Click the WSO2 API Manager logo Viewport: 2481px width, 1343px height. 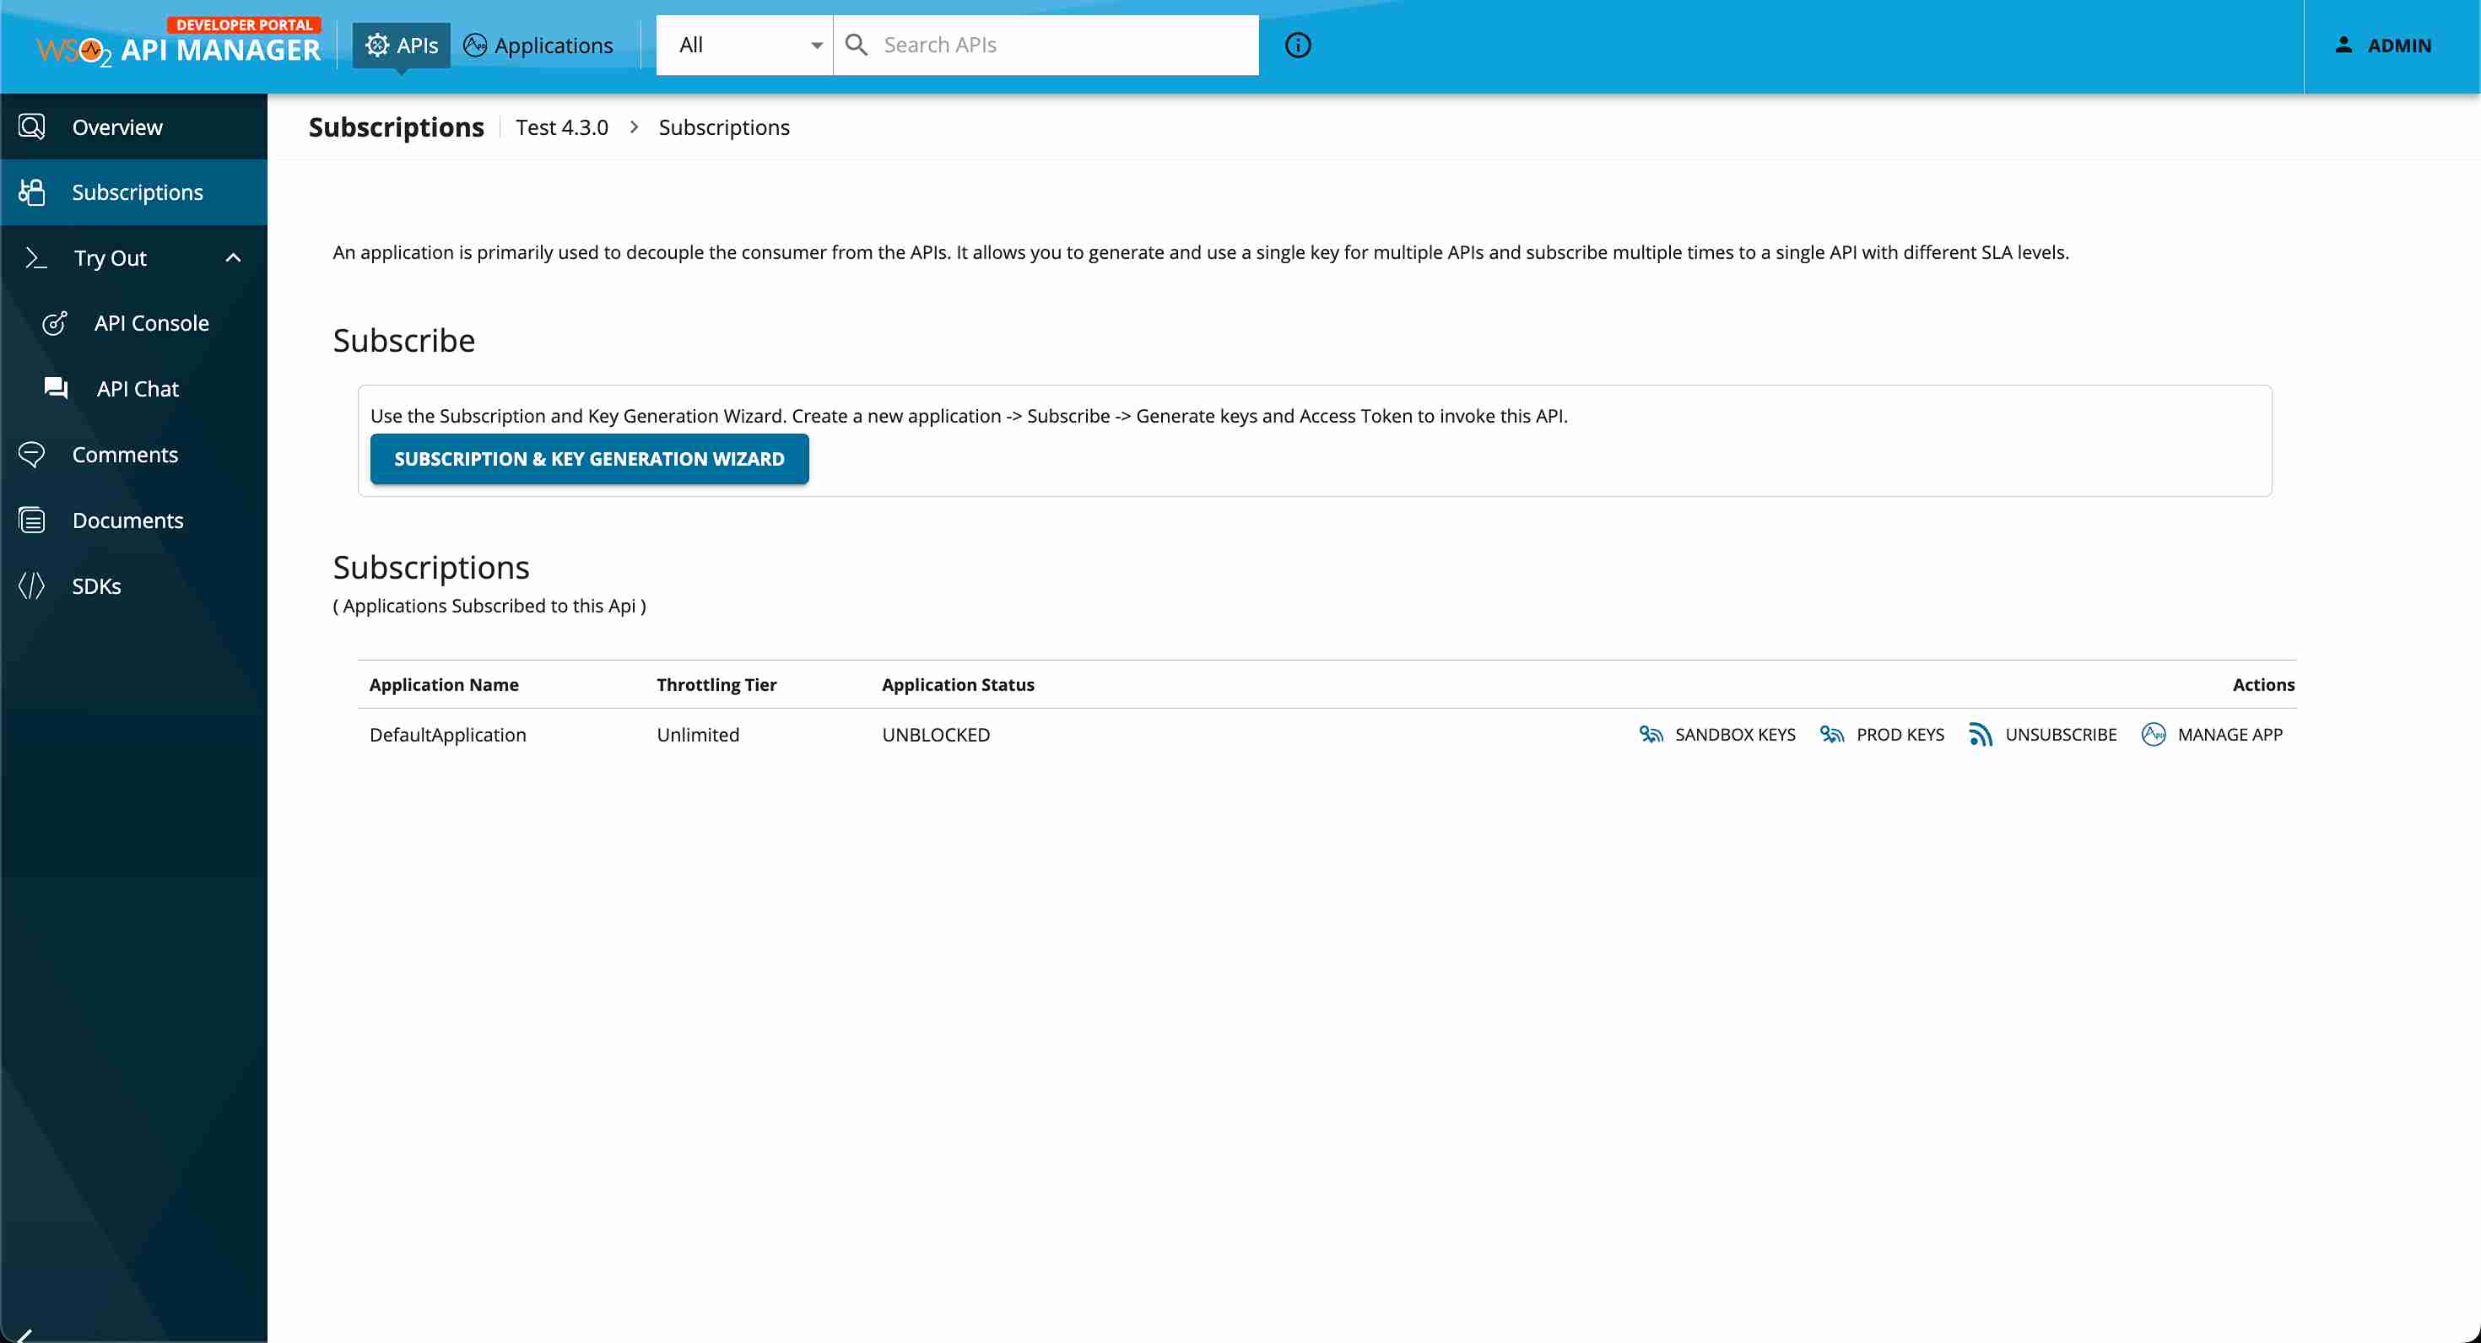(x=178, y=46)
